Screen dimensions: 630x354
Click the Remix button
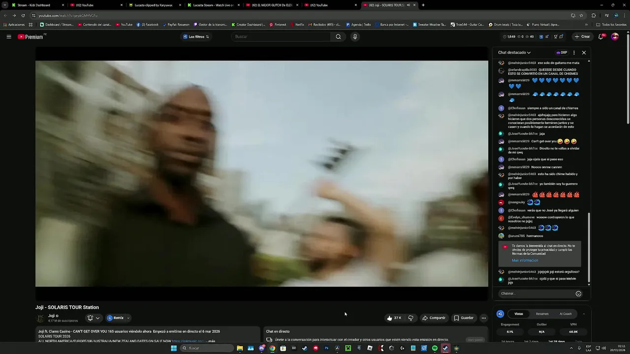click(115, 318)
